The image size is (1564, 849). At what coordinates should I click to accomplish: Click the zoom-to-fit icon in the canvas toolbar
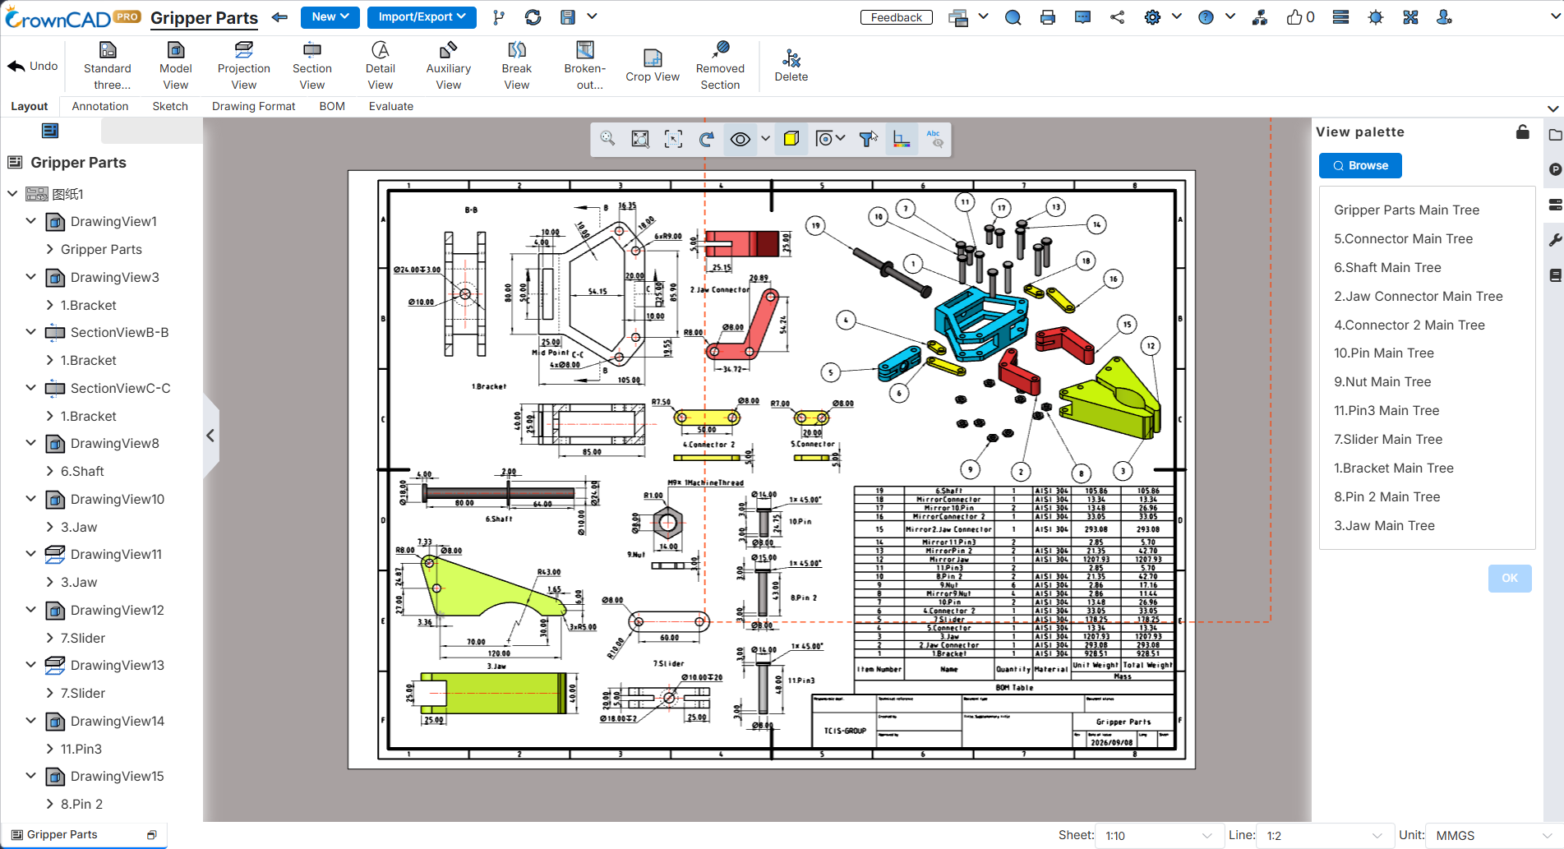pyautogui.click(x=640, y=139)
